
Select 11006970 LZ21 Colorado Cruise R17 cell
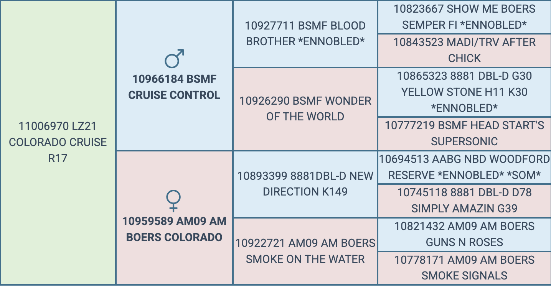(x=58, y=142)
